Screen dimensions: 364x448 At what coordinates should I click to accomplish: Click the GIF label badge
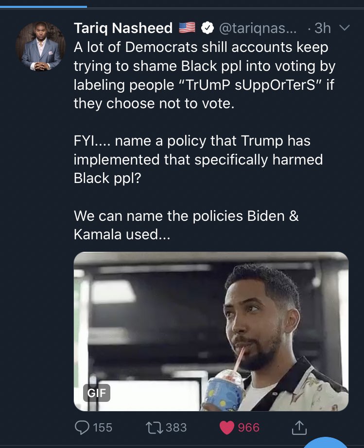tap(97, 393)
